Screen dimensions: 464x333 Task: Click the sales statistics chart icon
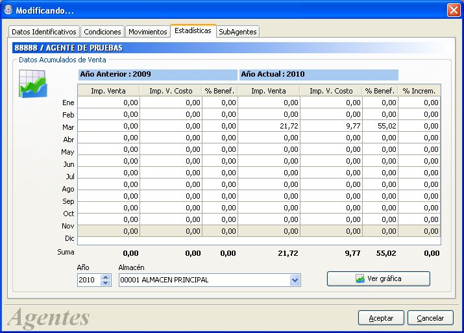pyautogui.click(x=32, y=84)
